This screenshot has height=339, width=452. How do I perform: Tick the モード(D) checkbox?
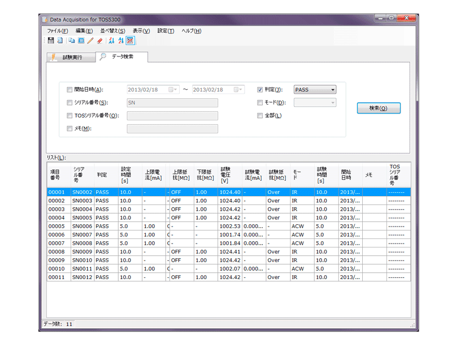tap(260, 103)
